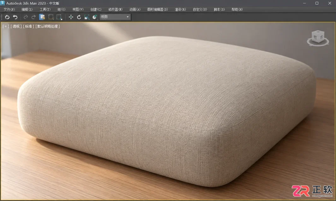Click the first greyed-out redo arrow
The width and height of the screenshot is (336, 201).
click(x=26, y=17)
